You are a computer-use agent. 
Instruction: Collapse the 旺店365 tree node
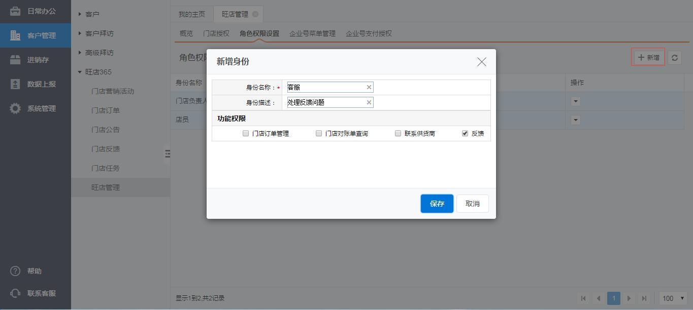[80, 72]
